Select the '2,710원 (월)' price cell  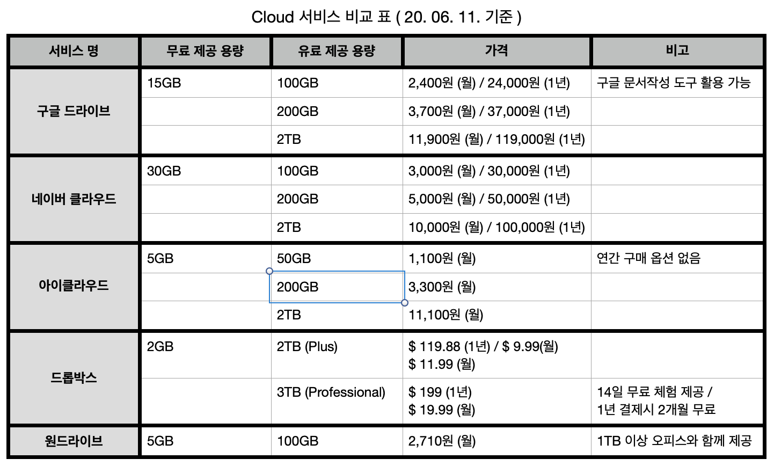click(x=496, y=441)
